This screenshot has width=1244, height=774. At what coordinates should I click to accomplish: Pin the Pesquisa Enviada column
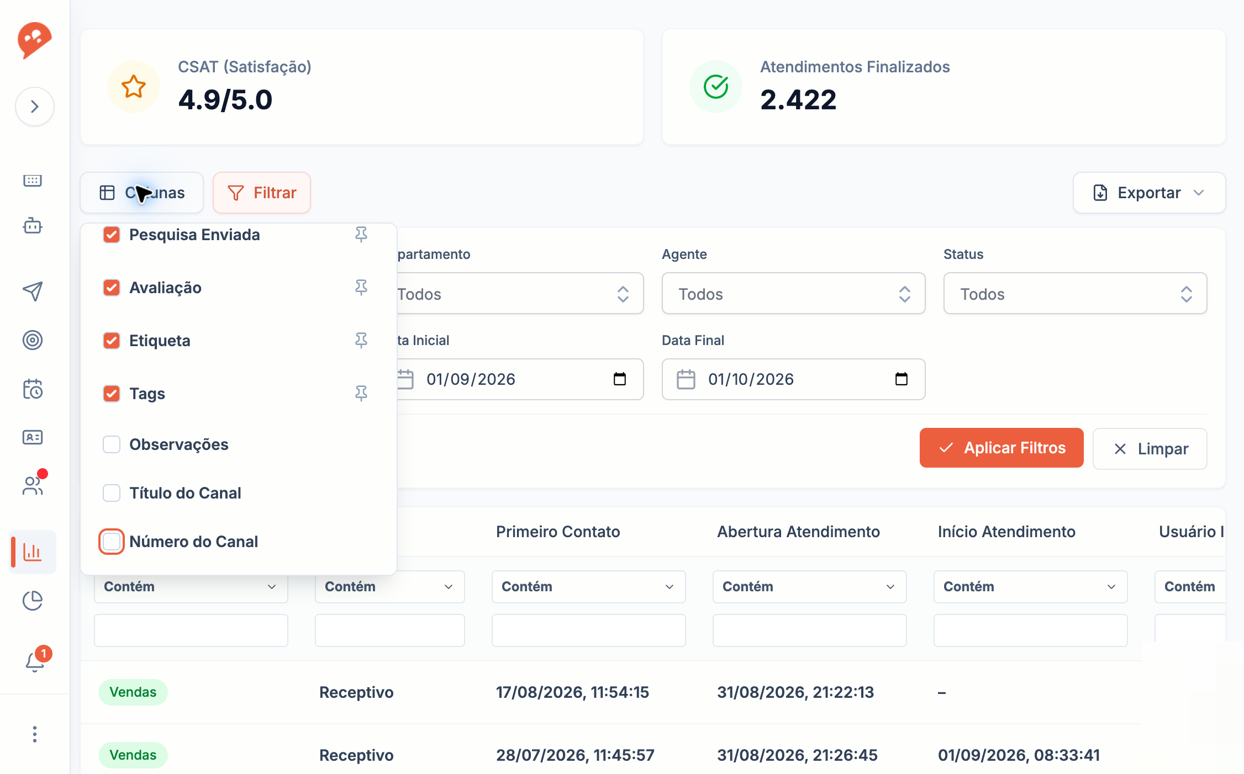(x=361, y=235)
